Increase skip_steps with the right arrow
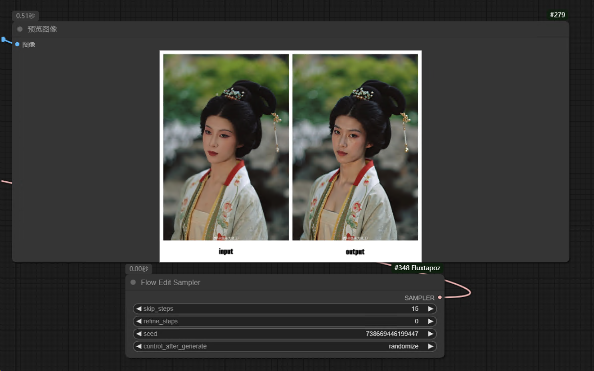Screen dimensions: 594x371 click(x=430, y=309)
